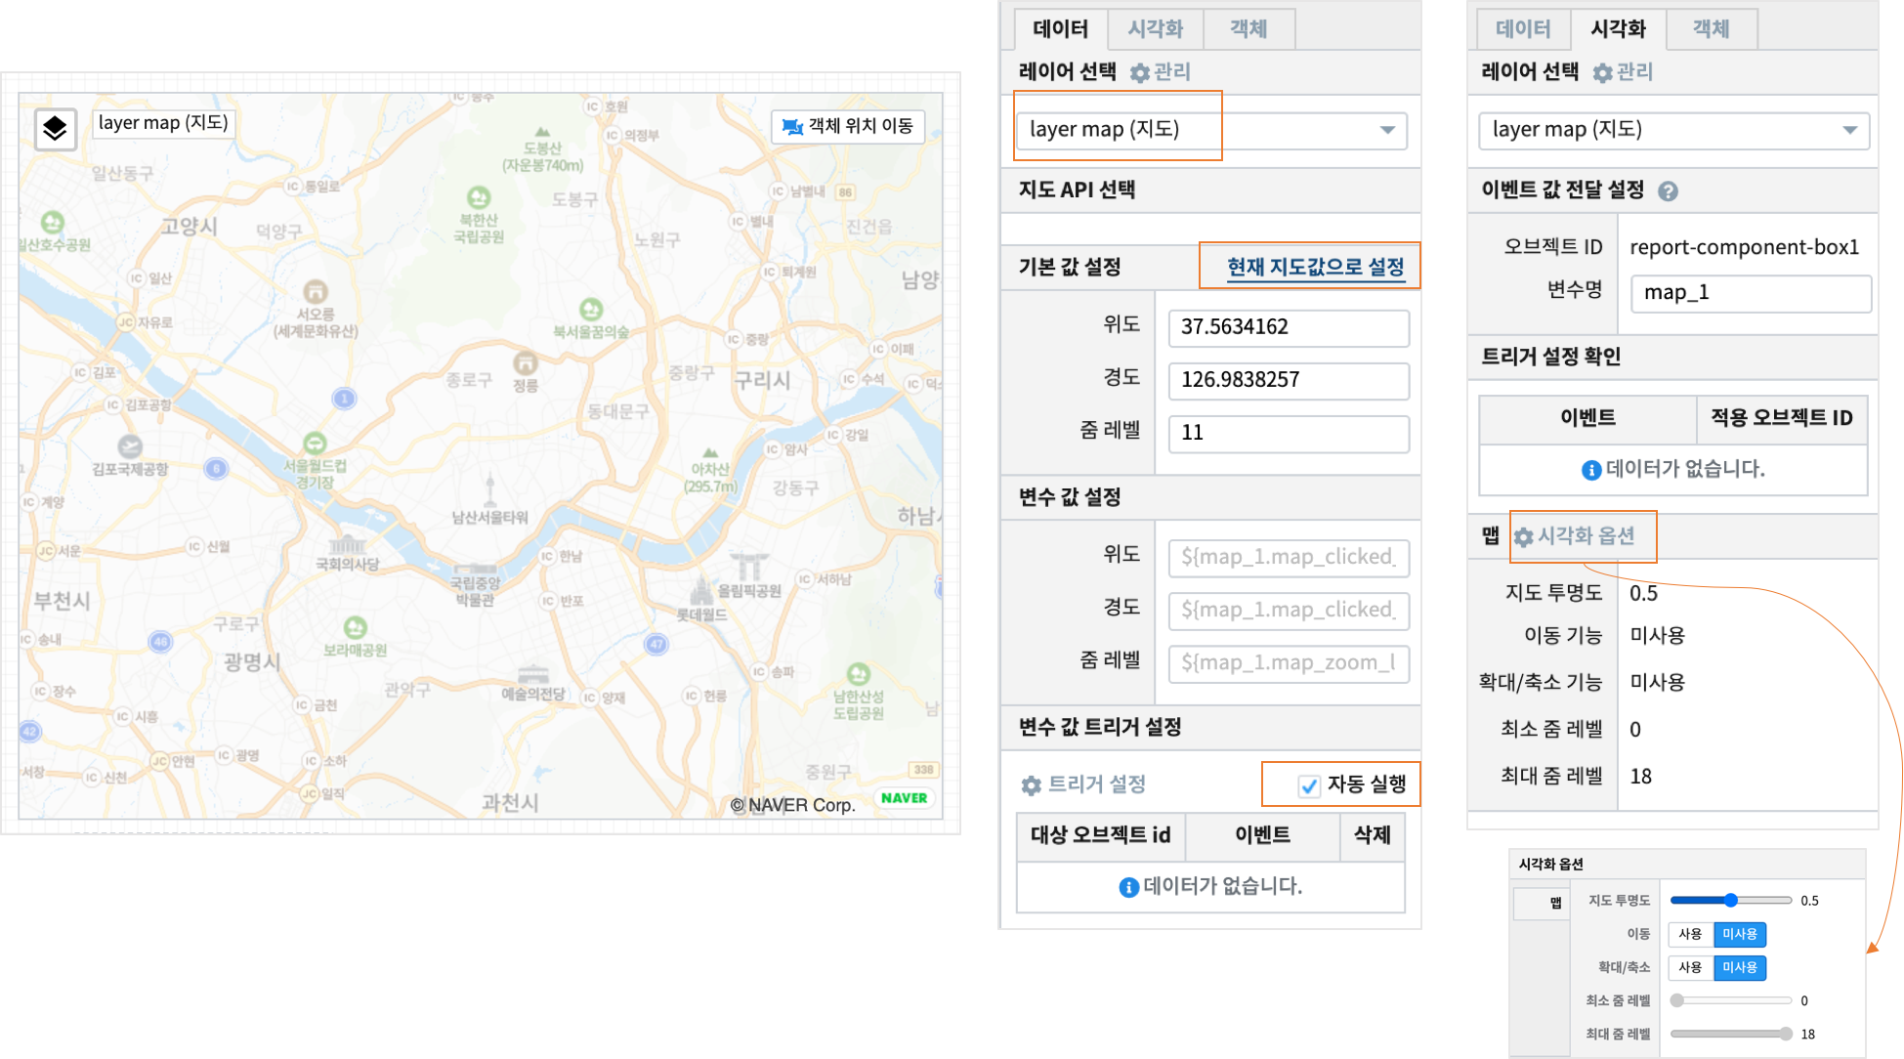Click the NAVER logo on the map
This screenshot has width=1904, height=1059.
click(904, 798)
